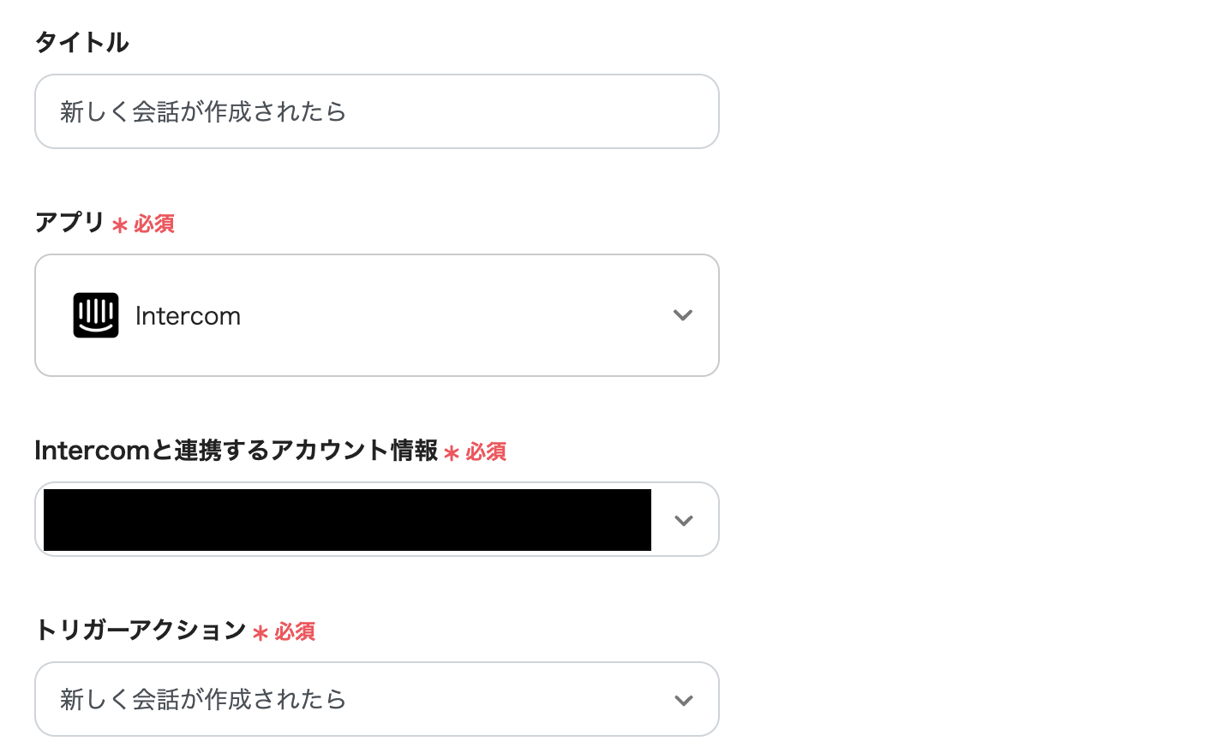The image size is (1210, 747).
Task: Click the redacted account selection field
Action: (x=347, y=520)
